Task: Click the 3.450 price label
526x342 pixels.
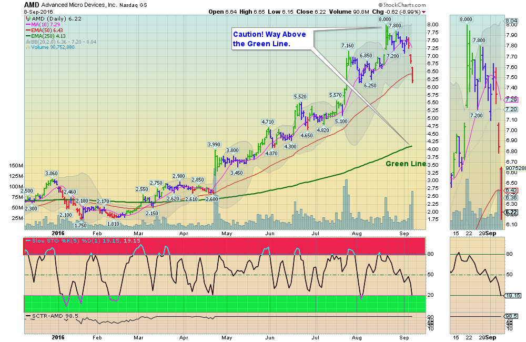Action: pos(237,173)
